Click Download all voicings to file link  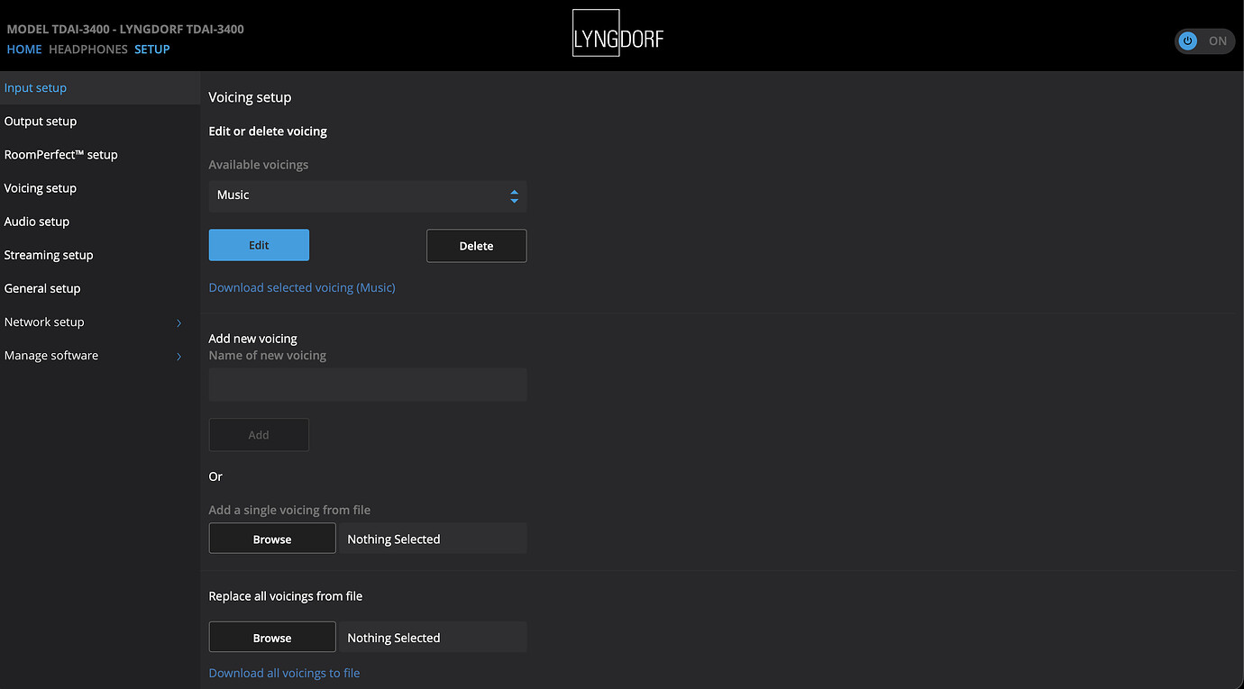pos(284,674)
